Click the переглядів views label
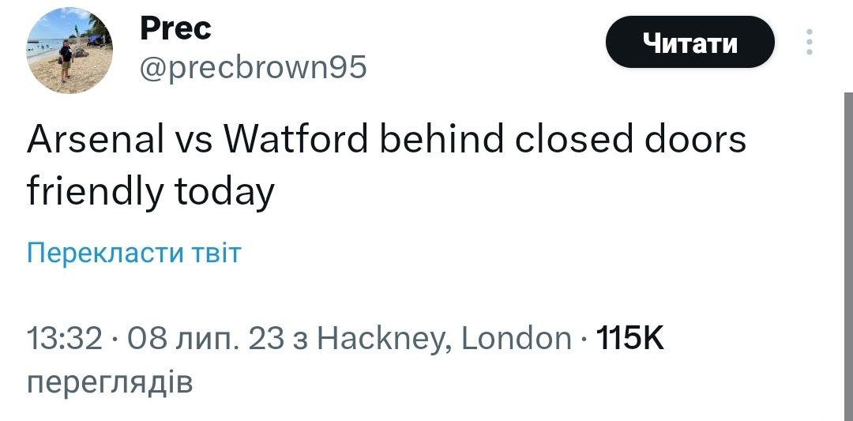This screenshot has width=853, height=421. pos(109,382)
